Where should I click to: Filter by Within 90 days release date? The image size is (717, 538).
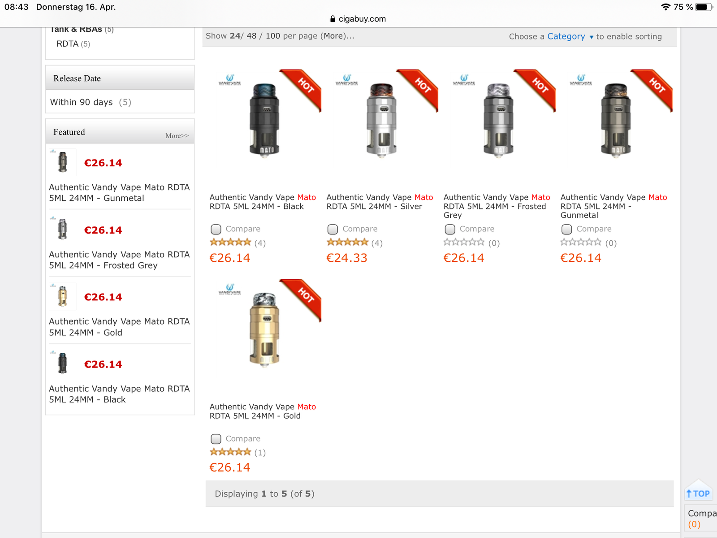click(x=82, y=102)
